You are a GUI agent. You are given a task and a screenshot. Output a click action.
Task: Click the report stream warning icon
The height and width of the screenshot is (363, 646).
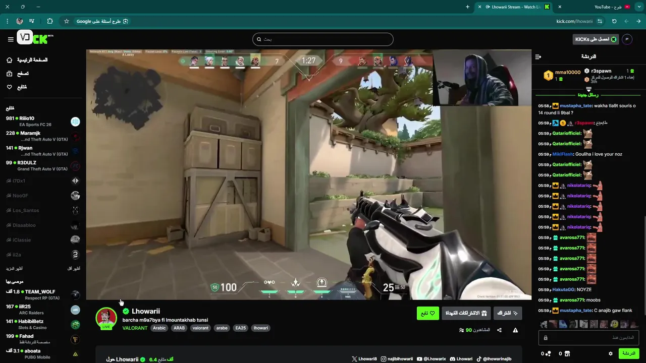tap(515, 330)
